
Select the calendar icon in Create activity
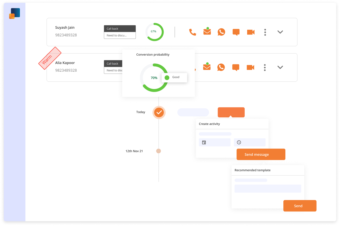coord(204,142)
